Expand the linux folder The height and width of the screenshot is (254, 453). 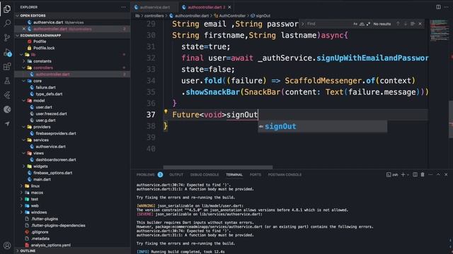click(21, 186)
